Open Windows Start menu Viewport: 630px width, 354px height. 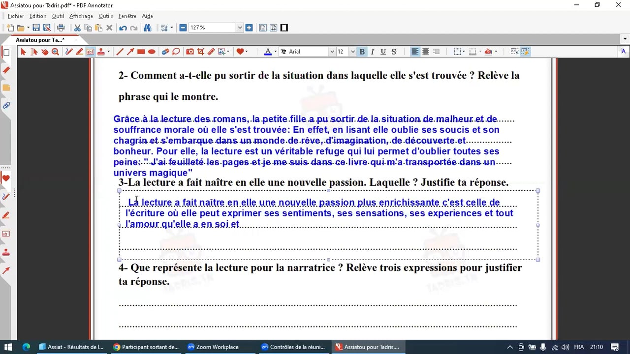(8, 347)
